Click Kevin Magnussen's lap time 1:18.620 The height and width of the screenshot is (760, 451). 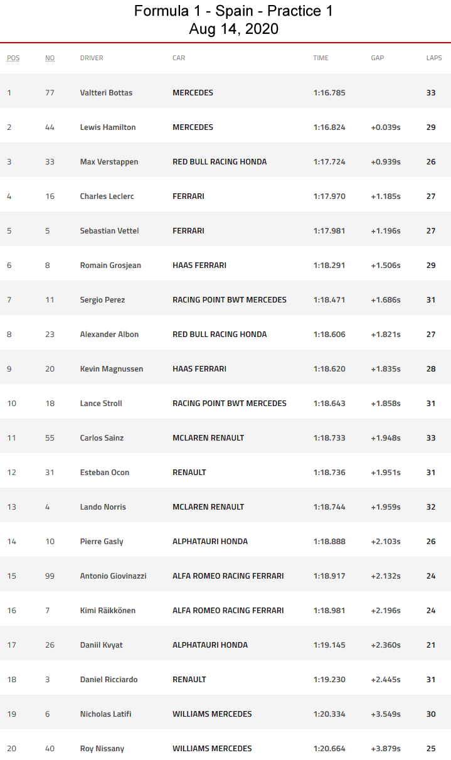pos(329,369)
